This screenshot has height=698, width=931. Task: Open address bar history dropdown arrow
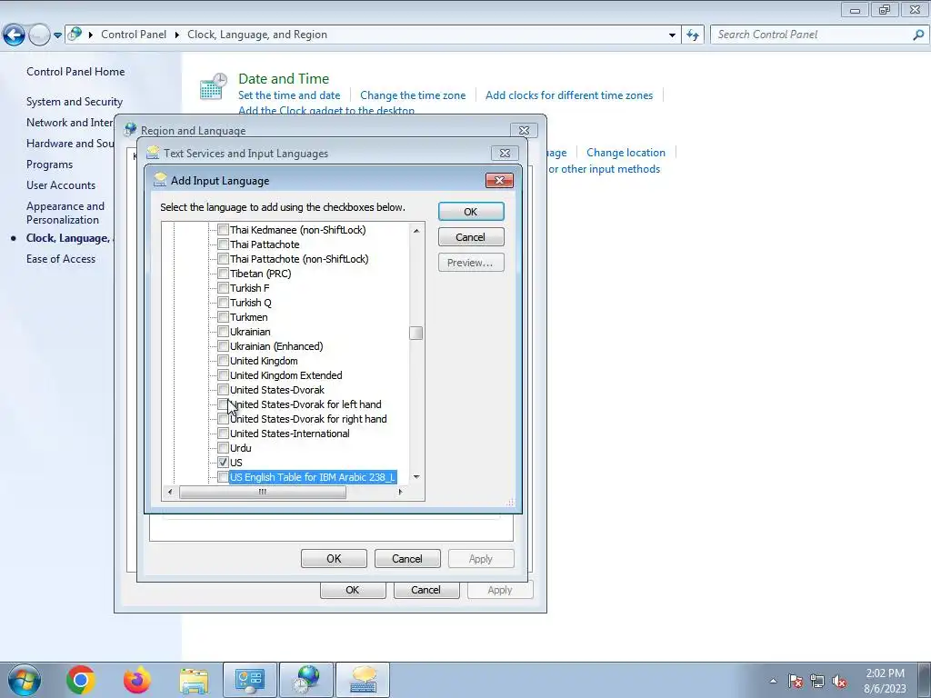pyautogui.click(x=672, y=35)
